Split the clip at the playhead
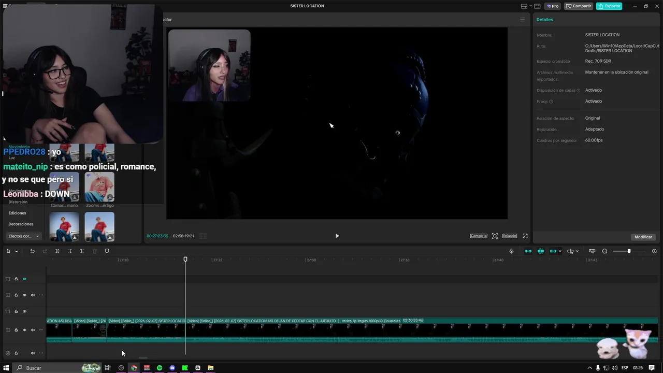Screen dimensions: 663x373 [x=57, y=251]
